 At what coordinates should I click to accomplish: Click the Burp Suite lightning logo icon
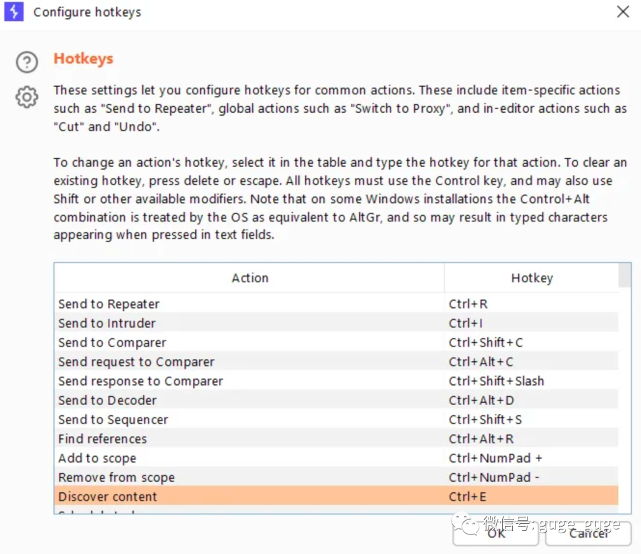(14, 11)
